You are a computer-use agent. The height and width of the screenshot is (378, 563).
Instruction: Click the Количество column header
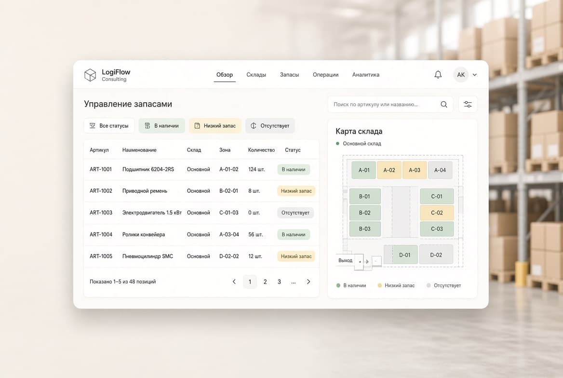261,150
